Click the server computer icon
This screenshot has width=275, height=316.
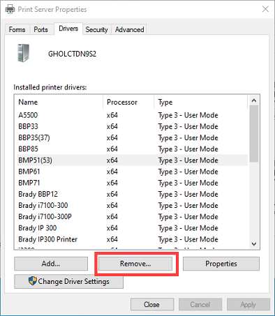point(24,53)
